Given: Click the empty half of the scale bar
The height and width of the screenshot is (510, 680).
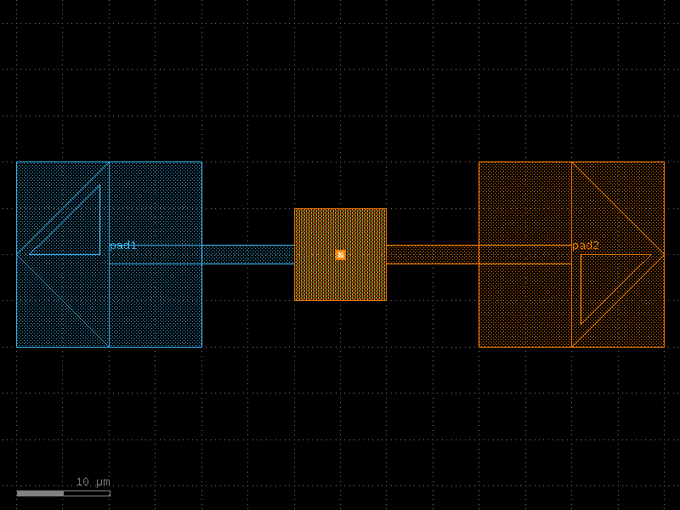Looking at the screenshot, I should (87, 493).
